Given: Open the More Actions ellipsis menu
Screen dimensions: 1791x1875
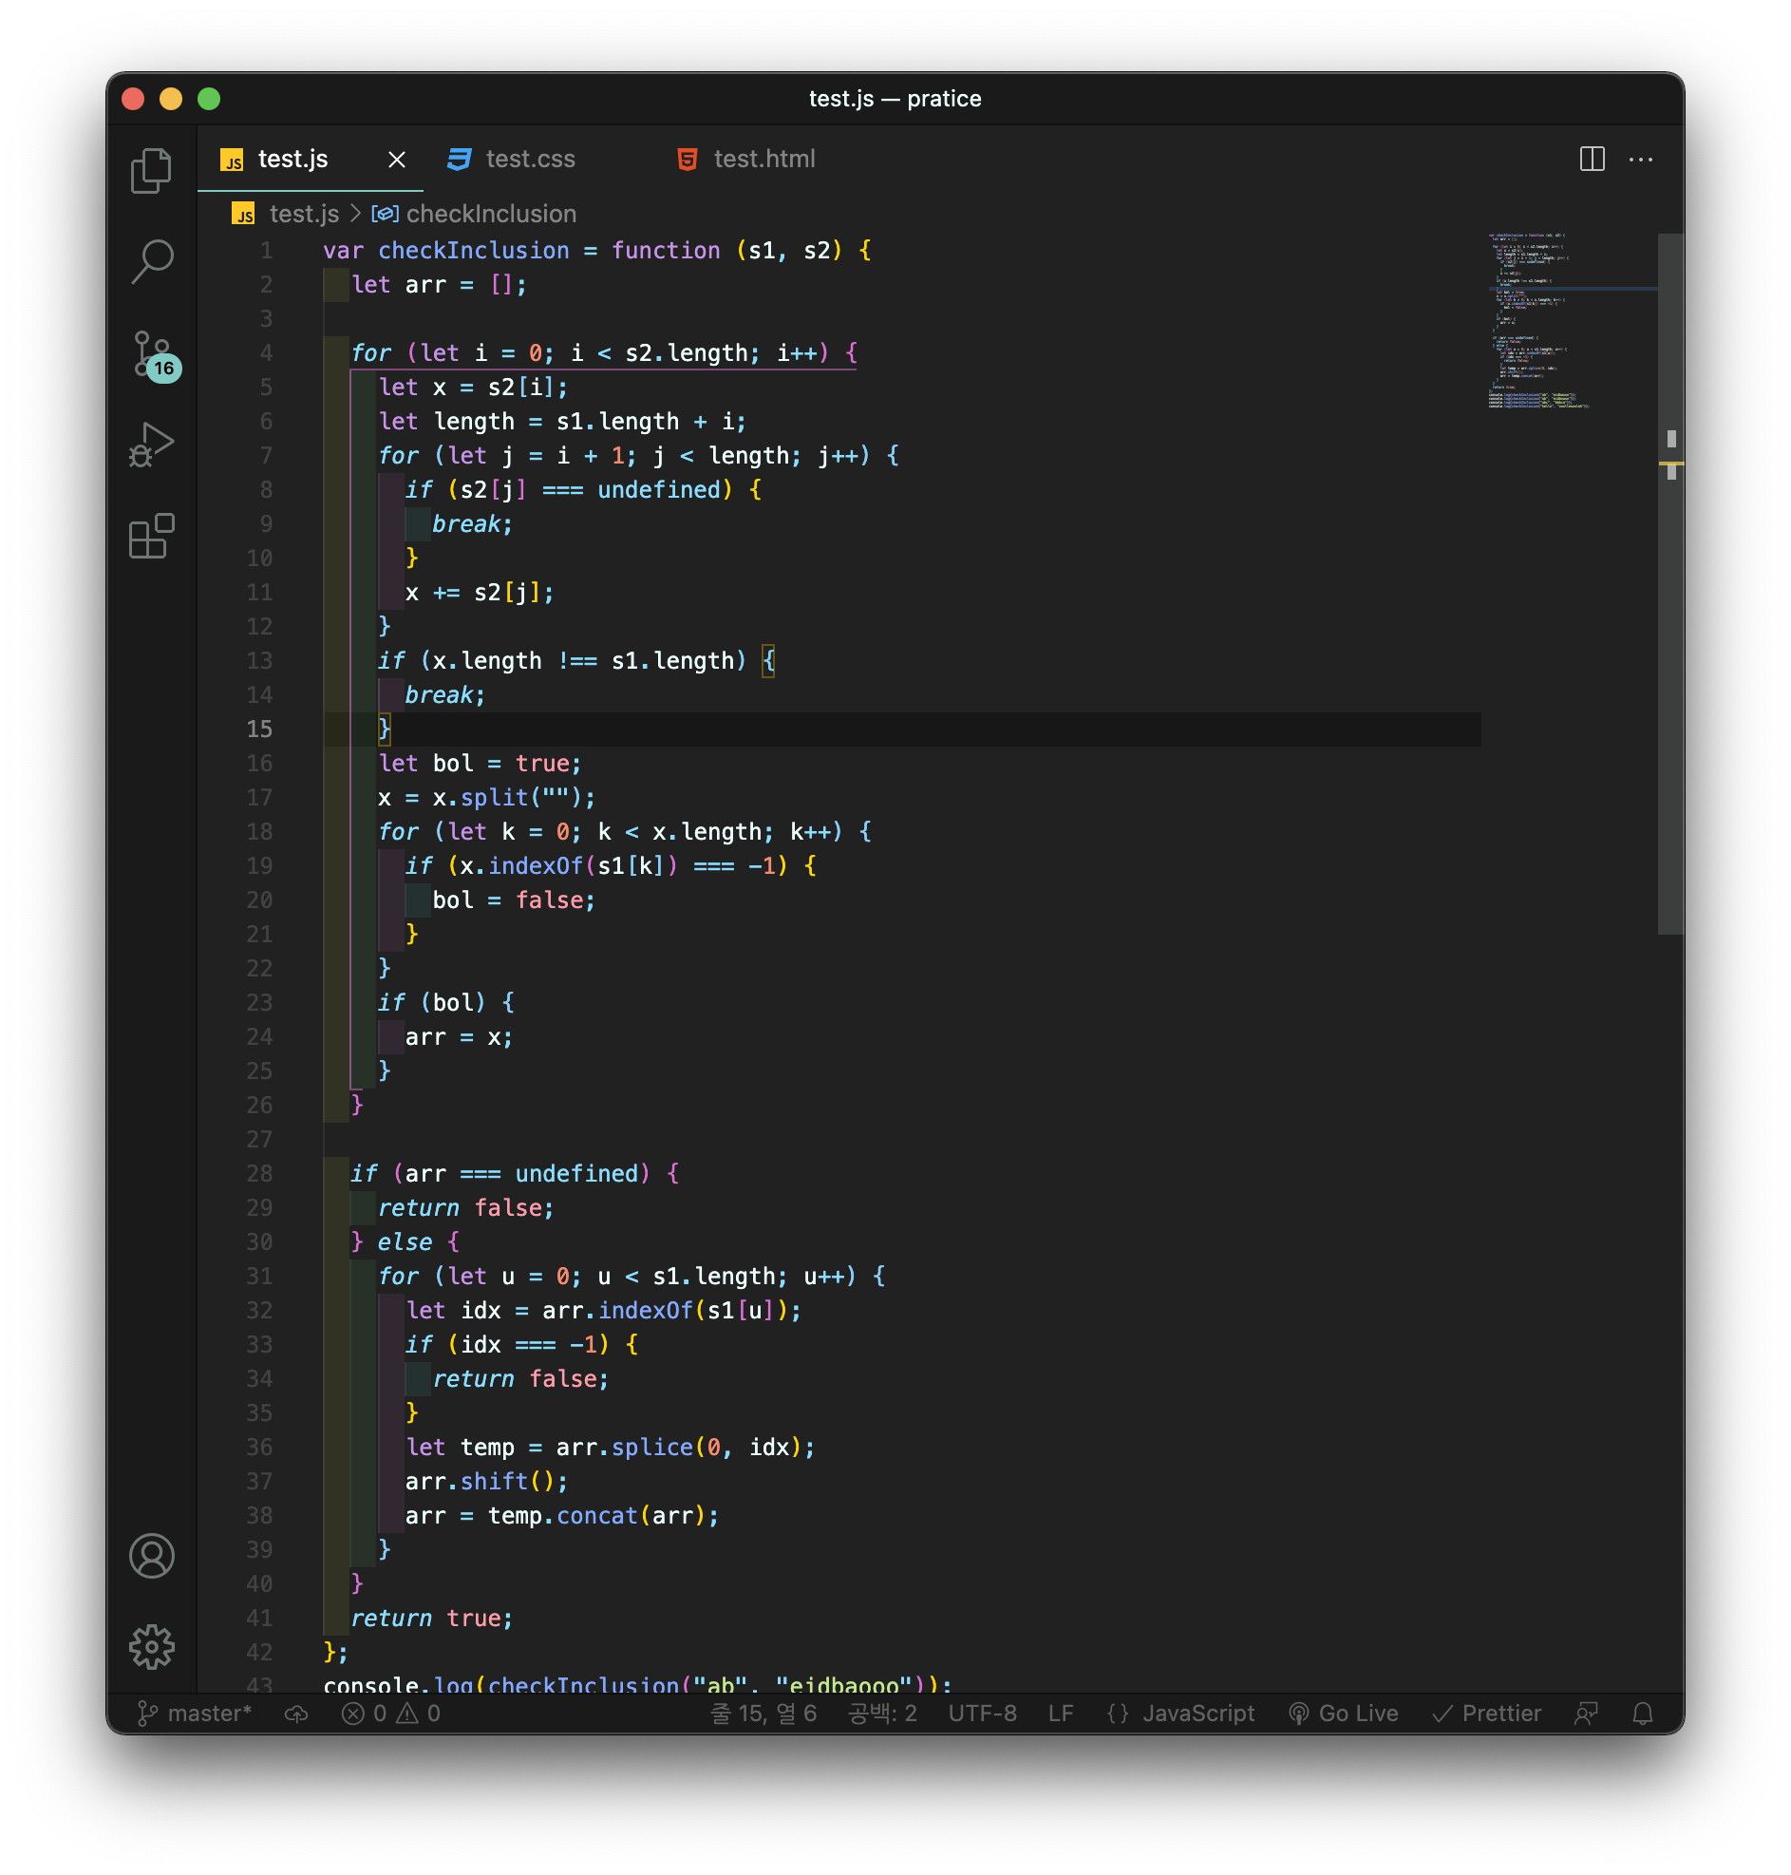Looking at the screenshot, I should (x=1640, y=159).
